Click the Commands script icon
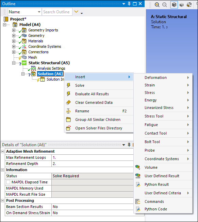The image size is (198, 222). (138, 202)
